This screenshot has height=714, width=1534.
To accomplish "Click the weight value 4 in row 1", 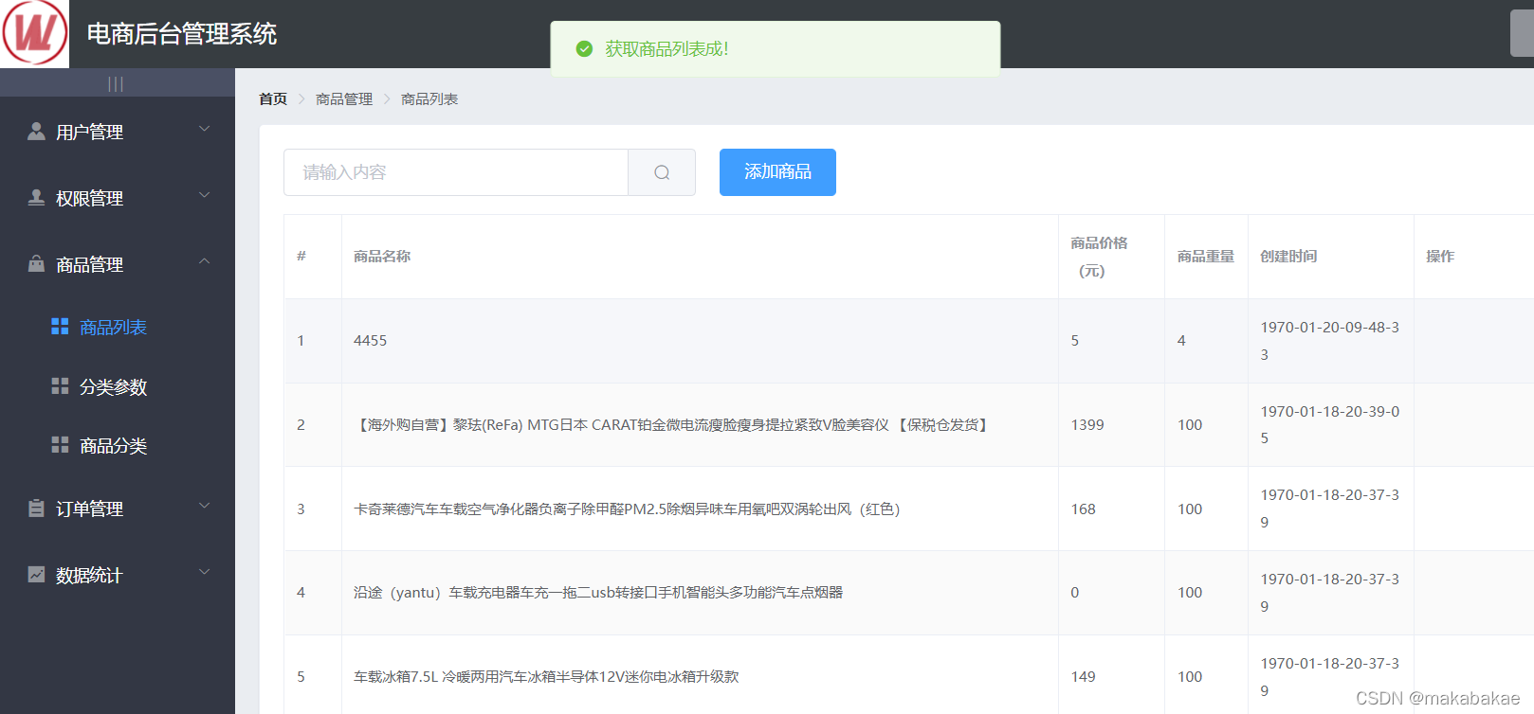I will (x=1181, y=341).
